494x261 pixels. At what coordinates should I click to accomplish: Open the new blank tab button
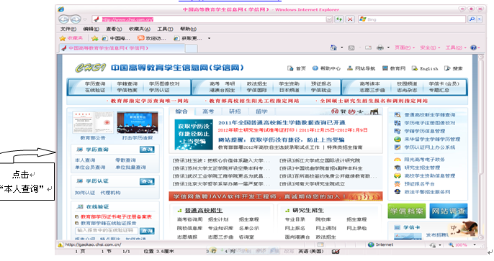(x=192, y=48)
